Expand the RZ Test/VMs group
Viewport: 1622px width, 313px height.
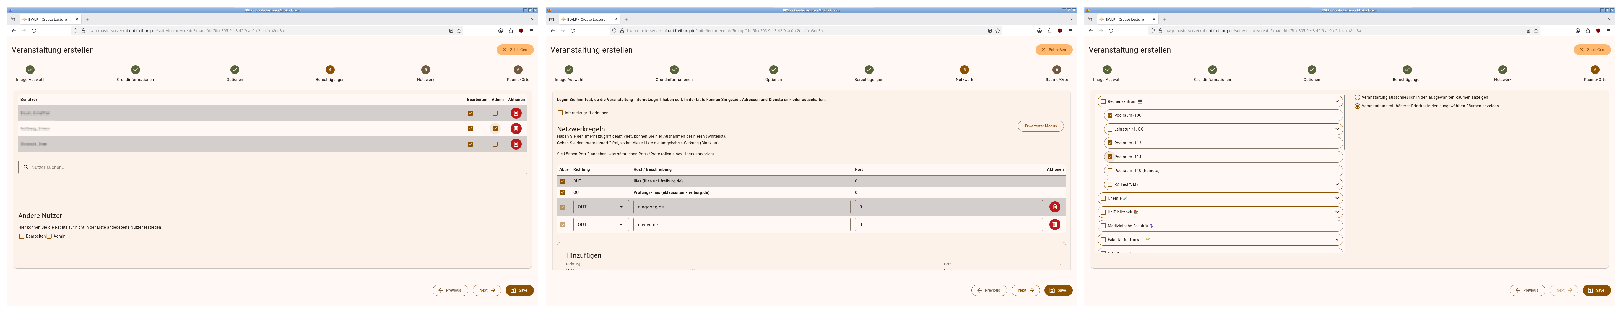pyautogui.click(x=1337, y=184)
